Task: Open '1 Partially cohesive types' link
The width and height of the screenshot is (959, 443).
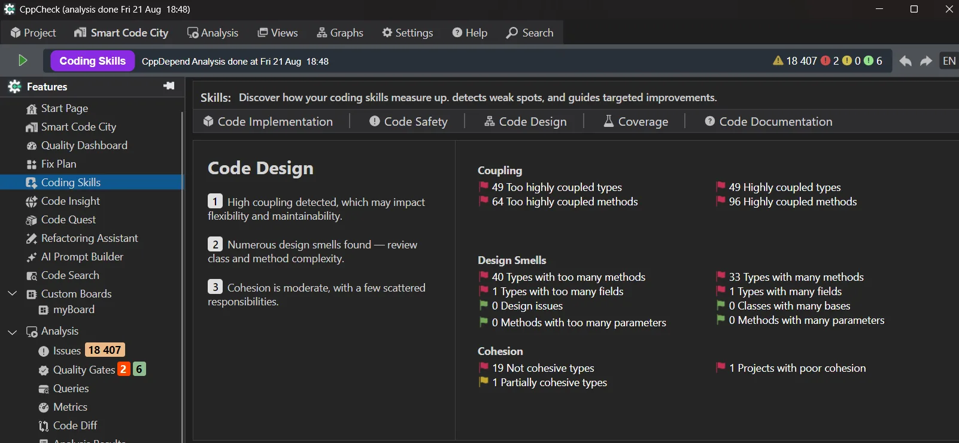Action: coord(550,383)
